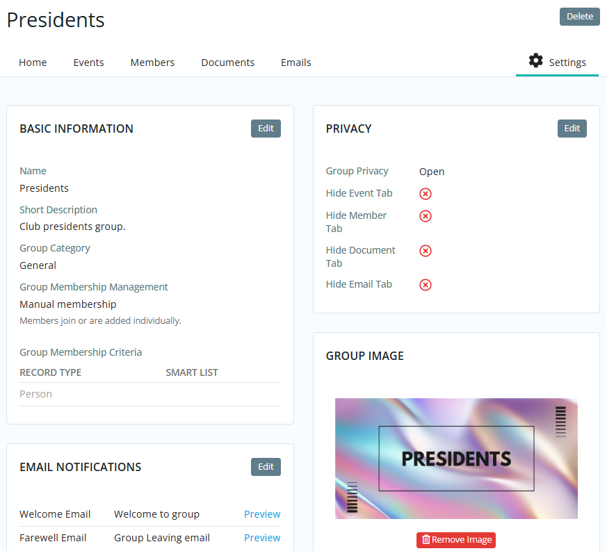Switch to the Events tab

pos(88,63)
